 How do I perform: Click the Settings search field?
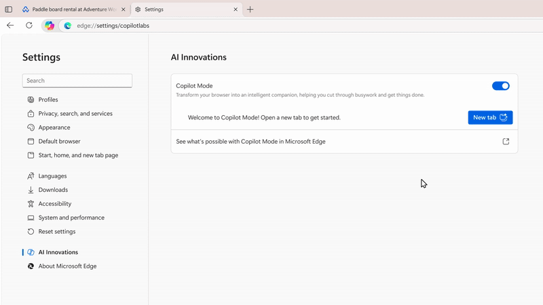77,81
